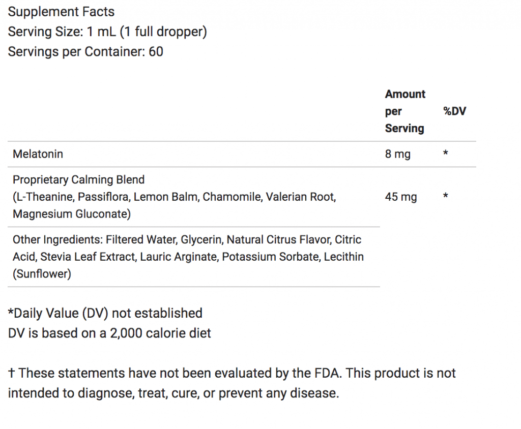This screenshot has height=429, width=521.
Task: Click the asterisk beside 45 mg
Action: (x=446, y=196)
